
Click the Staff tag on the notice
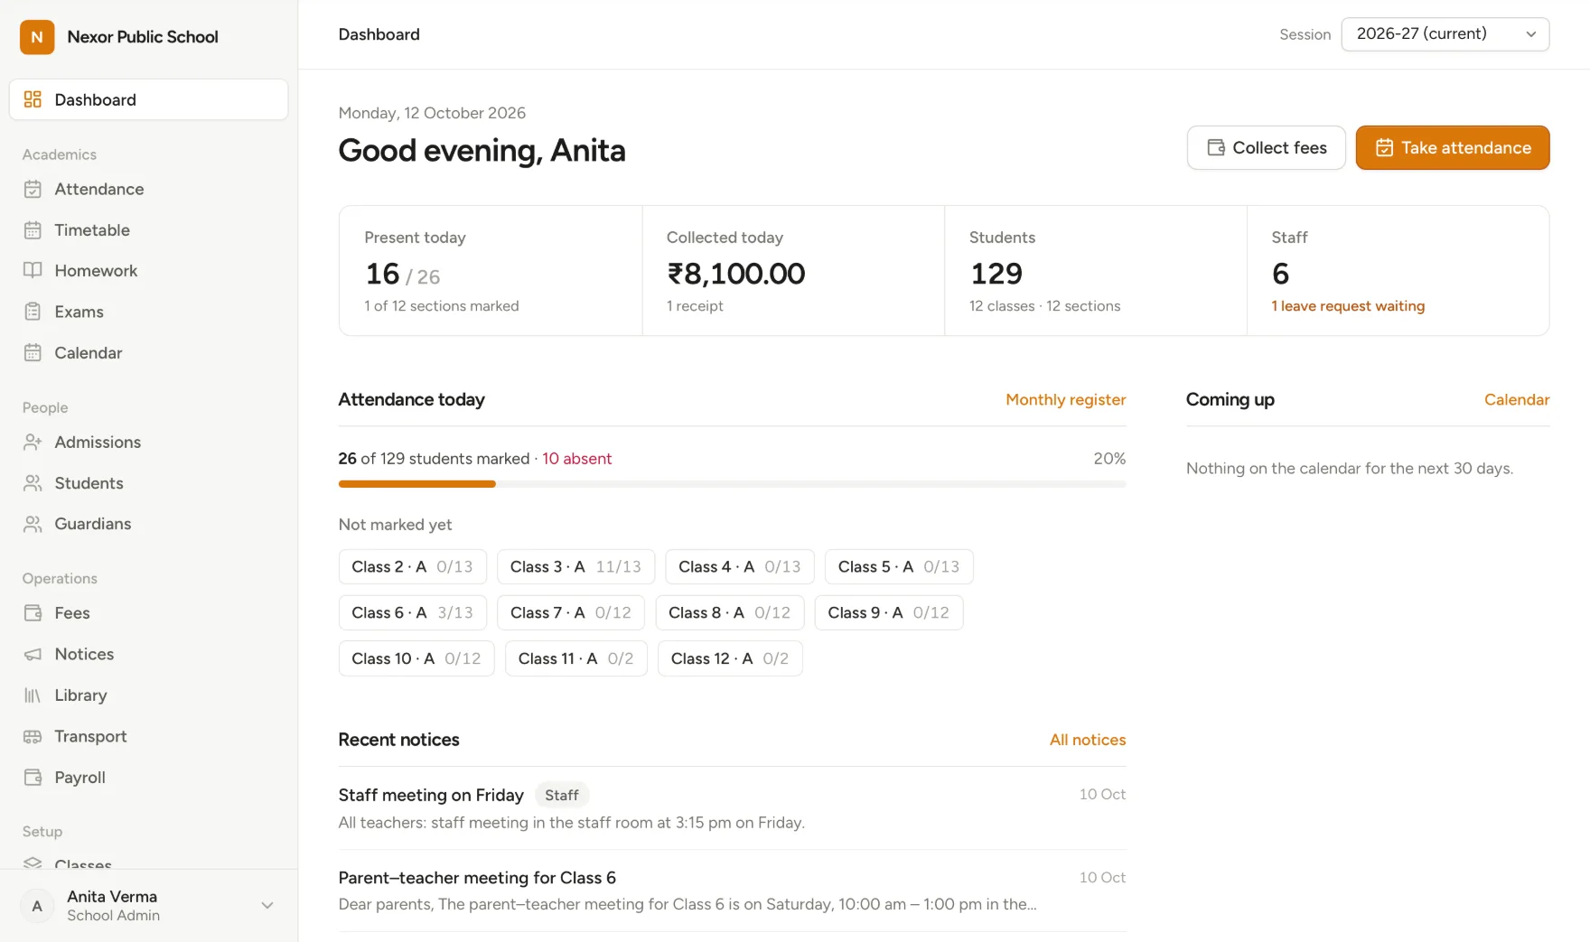pyautogui.click(x=562, y=796)
